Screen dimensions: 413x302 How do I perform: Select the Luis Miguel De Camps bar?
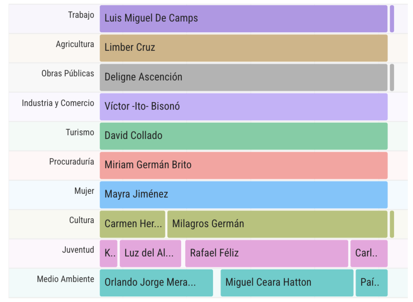244,19
